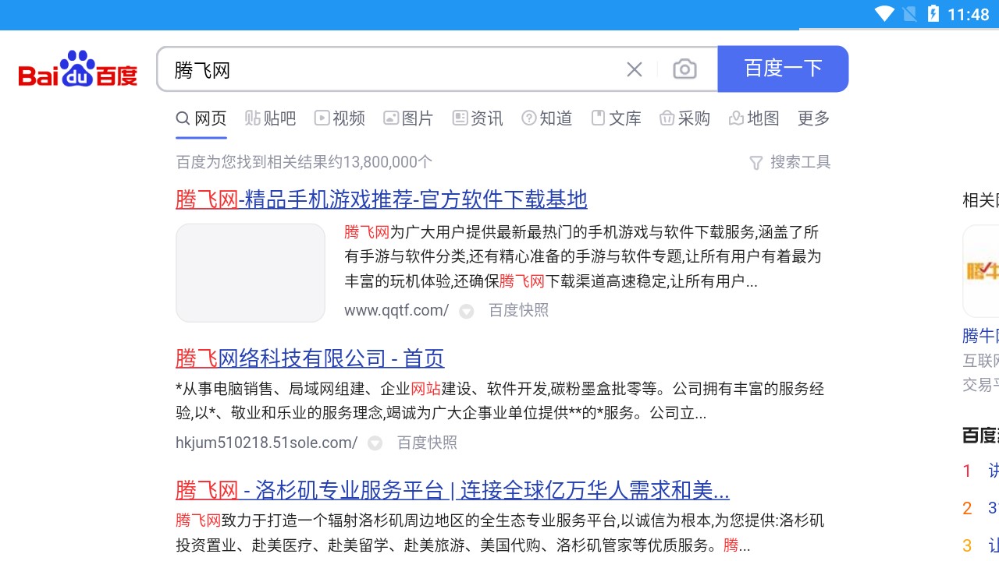Open the 腾牛 related site link

(980, 336)
